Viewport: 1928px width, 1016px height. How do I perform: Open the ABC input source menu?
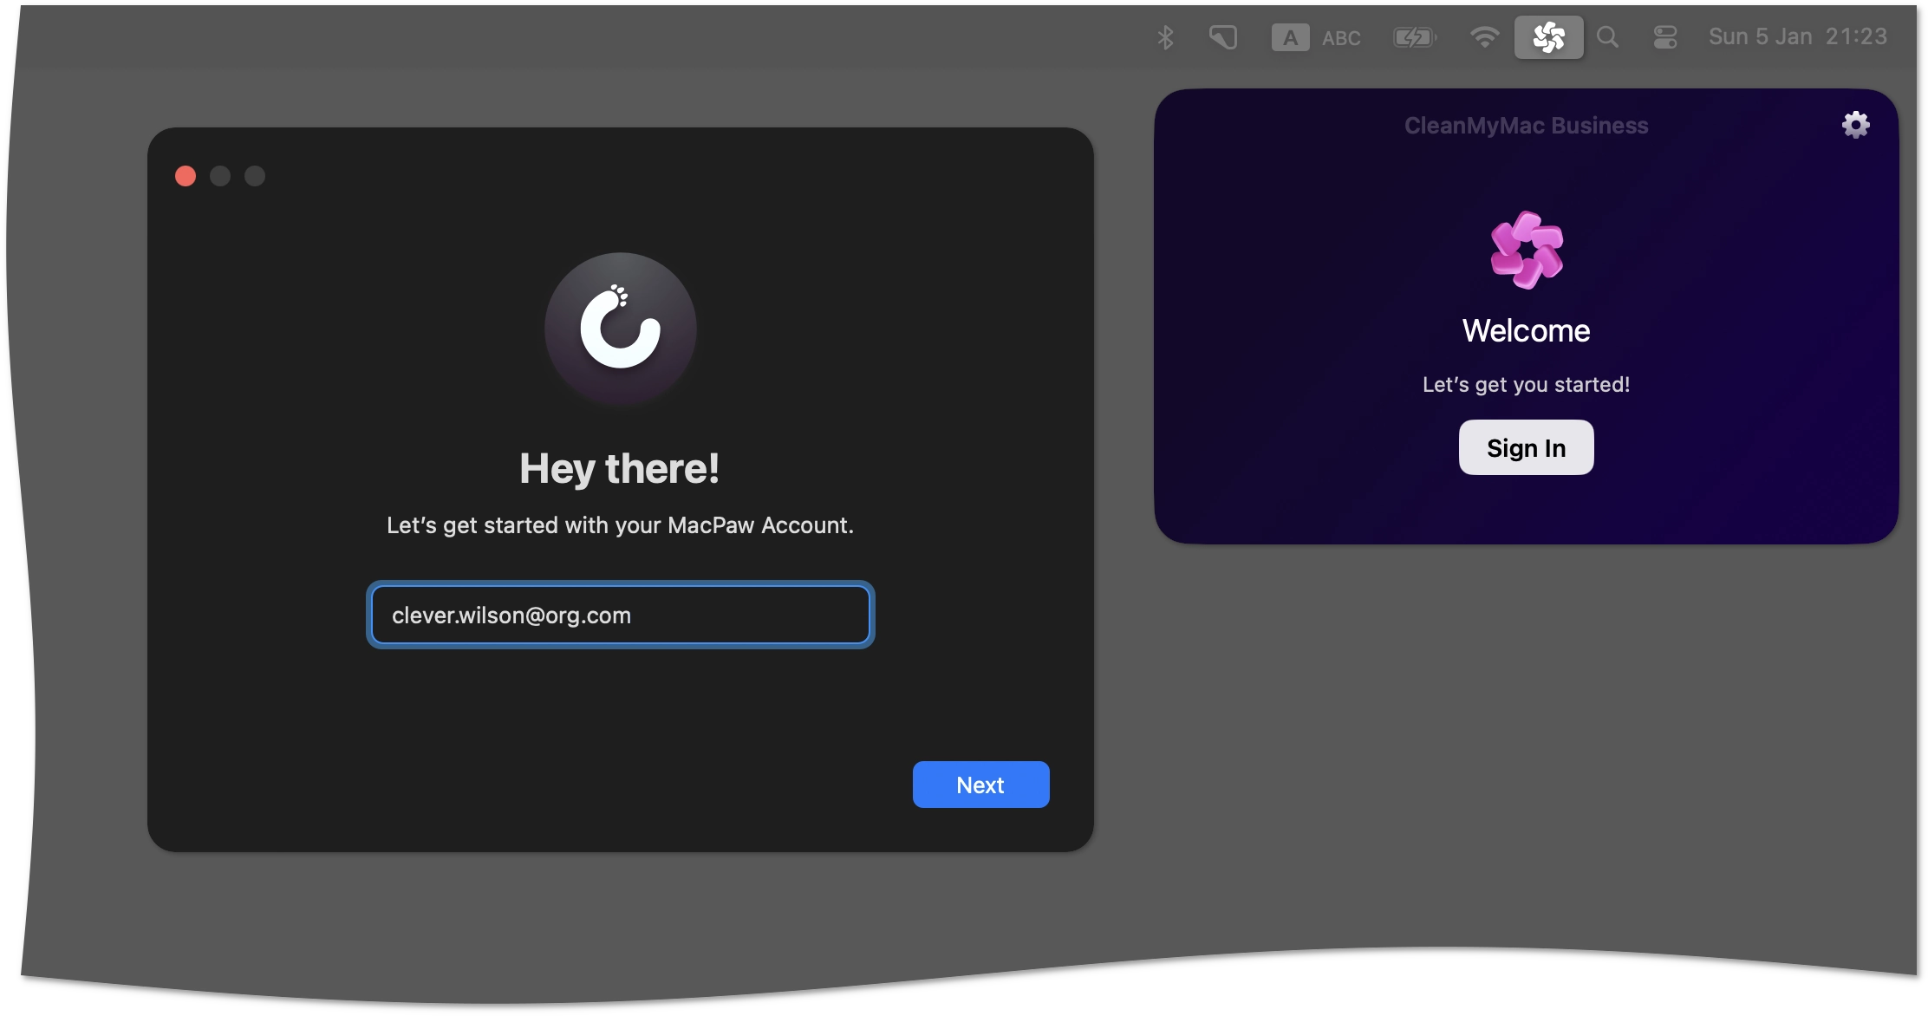[1316, 37]
